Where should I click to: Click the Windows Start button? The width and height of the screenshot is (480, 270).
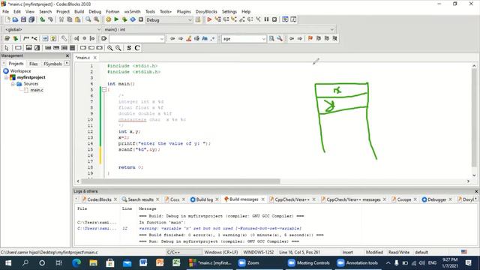point(8,263)
